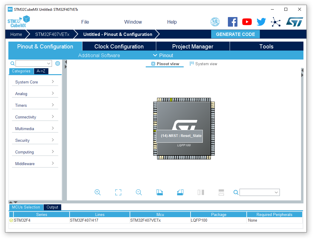Click the Required Peripherals column header
The image size is (313, 239).
click(274, 214)
